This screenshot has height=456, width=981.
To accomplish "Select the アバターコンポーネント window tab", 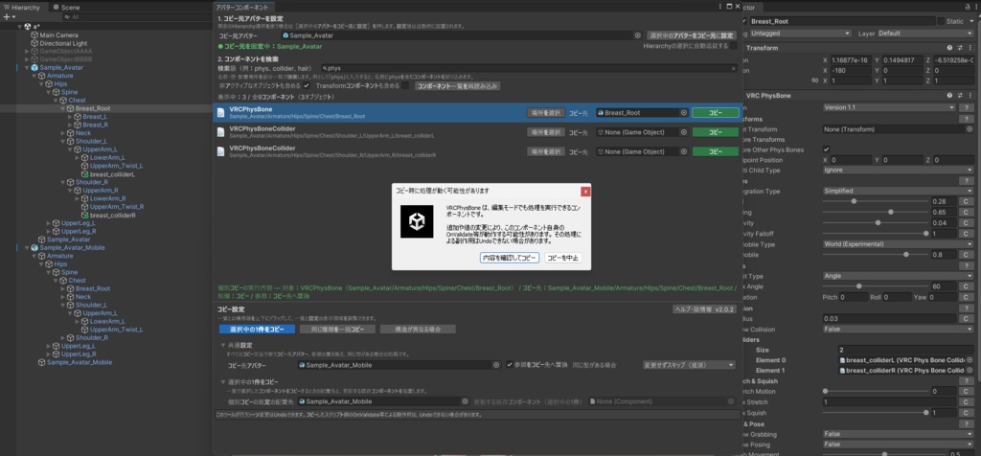I will [x=241, y=7].
